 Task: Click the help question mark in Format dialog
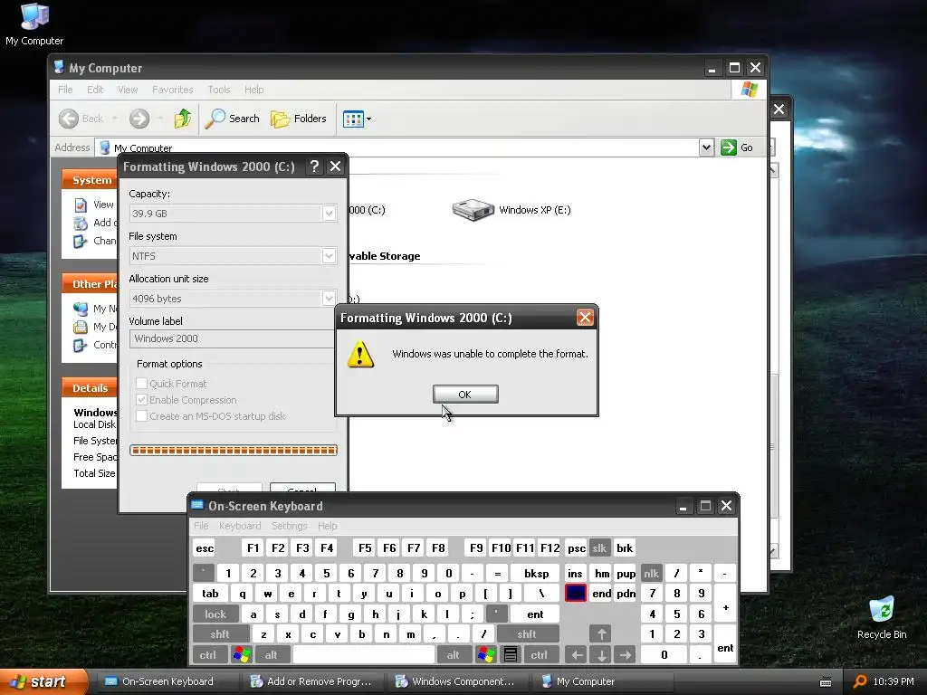pyautogui.click(x=314, y=167)
